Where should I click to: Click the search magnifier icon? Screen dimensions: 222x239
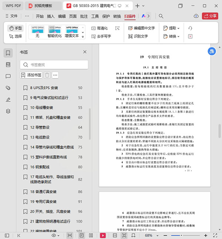(x=161, y=16)
